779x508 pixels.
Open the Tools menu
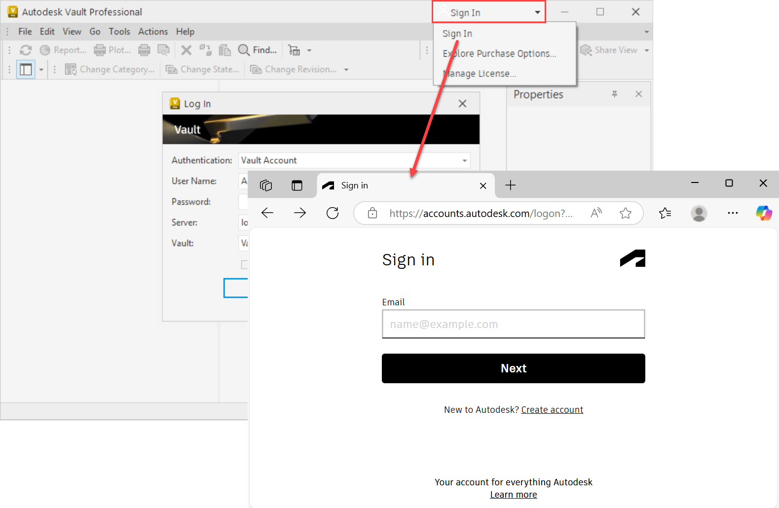tap(119, 32)
